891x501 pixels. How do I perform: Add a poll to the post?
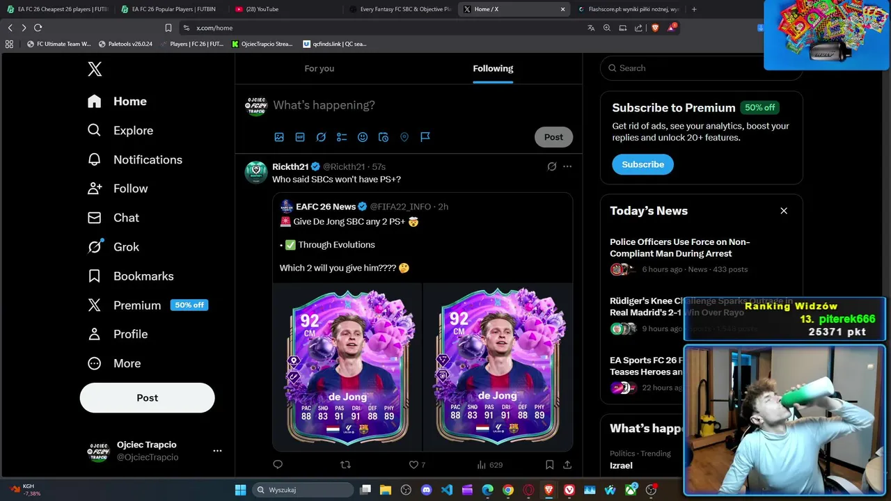(342, 137)
